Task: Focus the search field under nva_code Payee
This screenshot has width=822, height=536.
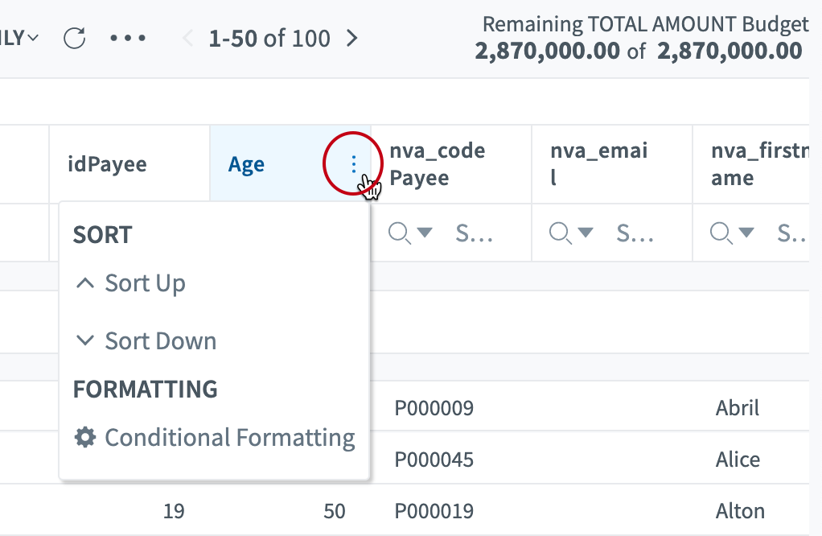Action: click(475, 233)
